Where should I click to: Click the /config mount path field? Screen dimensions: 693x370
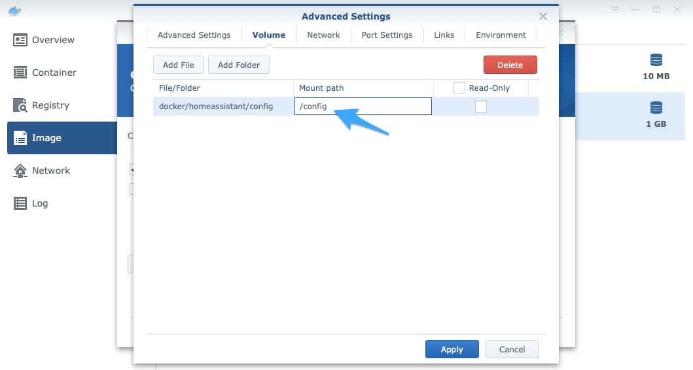click(x=363, y=107)
